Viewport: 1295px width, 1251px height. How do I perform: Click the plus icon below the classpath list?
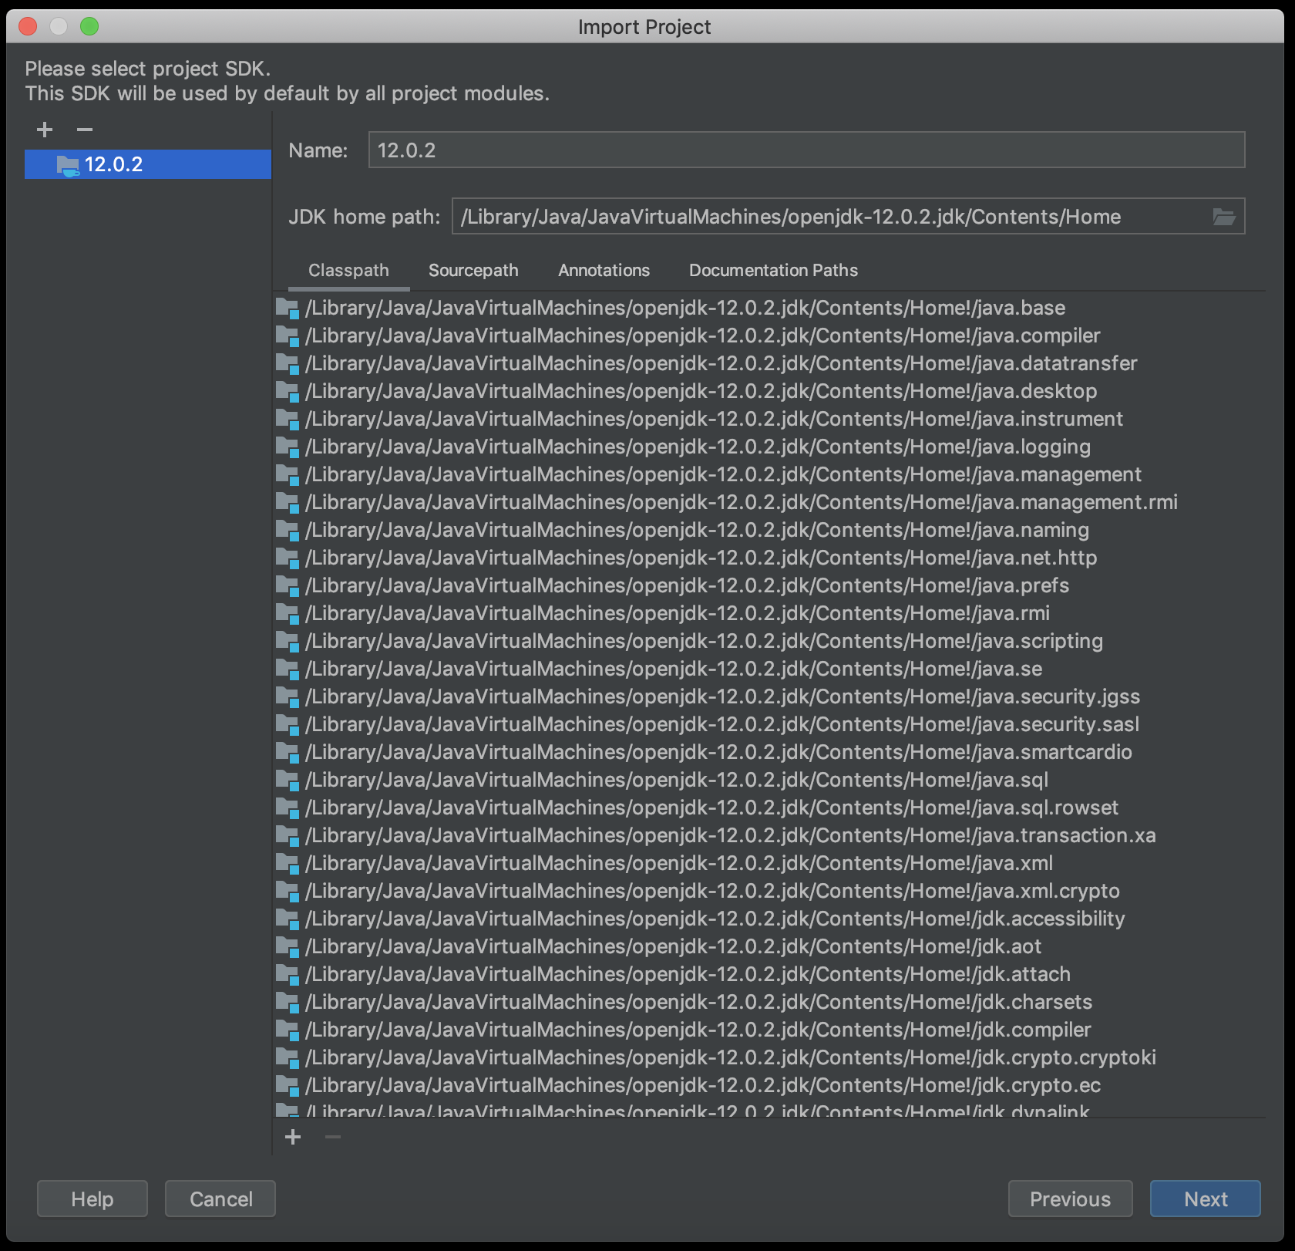(293, 1137)
